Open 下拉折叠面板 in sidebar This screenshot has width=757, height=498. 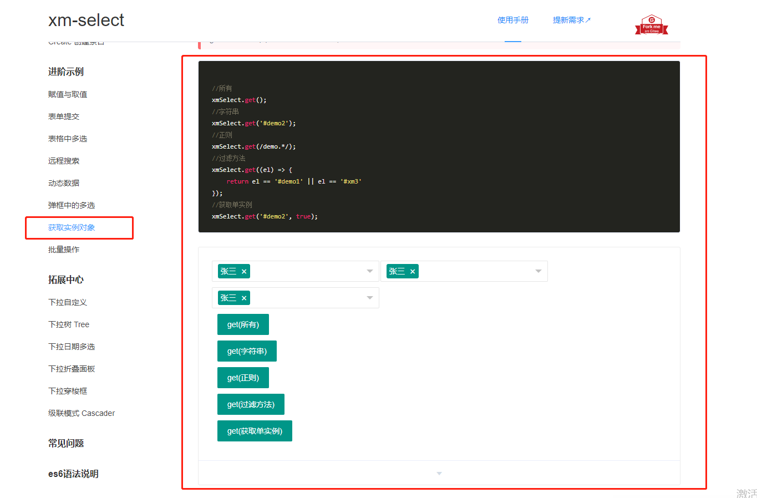(72, 369)
